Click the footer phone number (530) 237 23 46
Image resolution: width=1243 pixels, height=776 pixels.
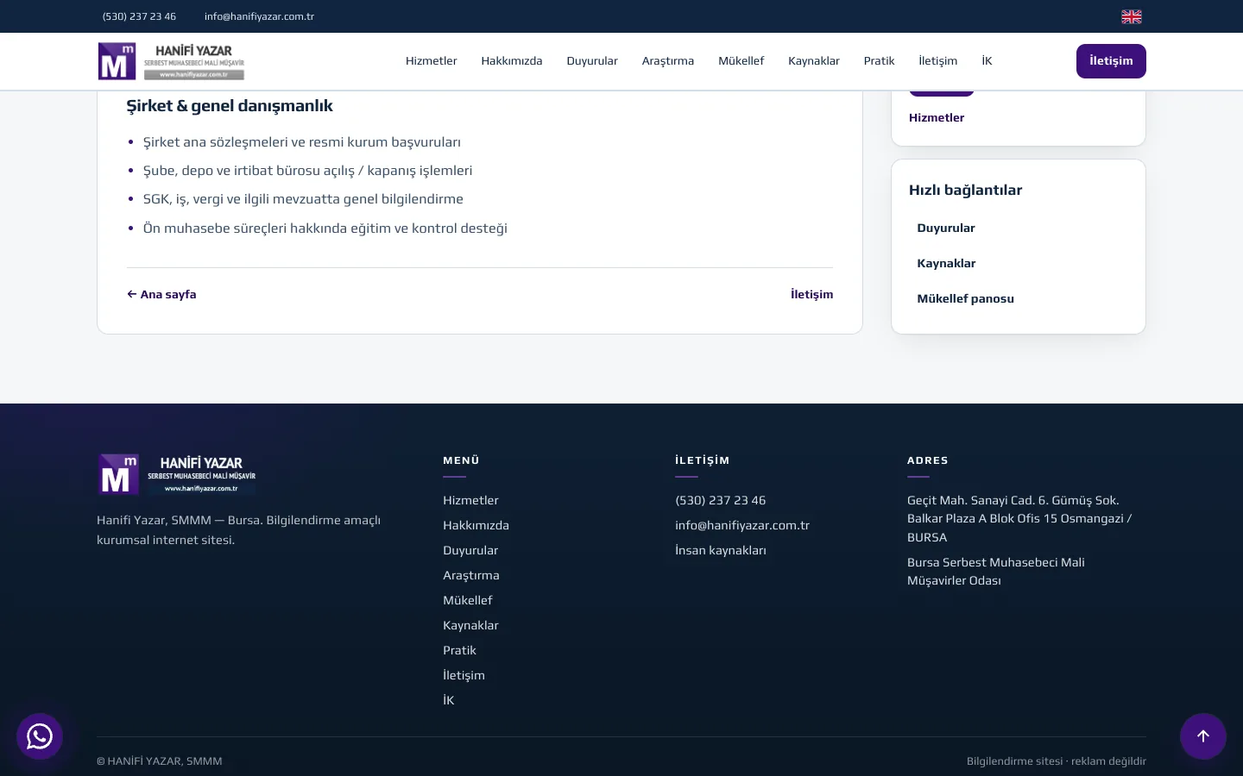pyautogui.click(x=721, y=500)
